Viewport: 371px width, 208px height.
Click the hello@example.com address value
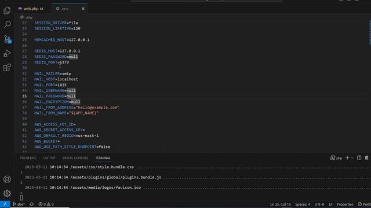click(97, 107)
